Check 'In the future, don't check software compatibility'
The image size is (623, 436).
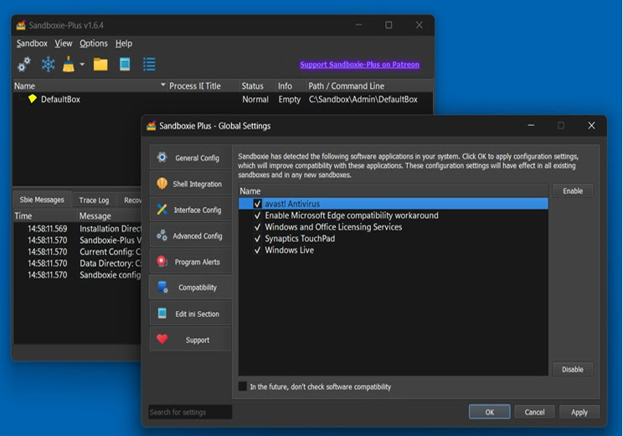coord(242,387)
